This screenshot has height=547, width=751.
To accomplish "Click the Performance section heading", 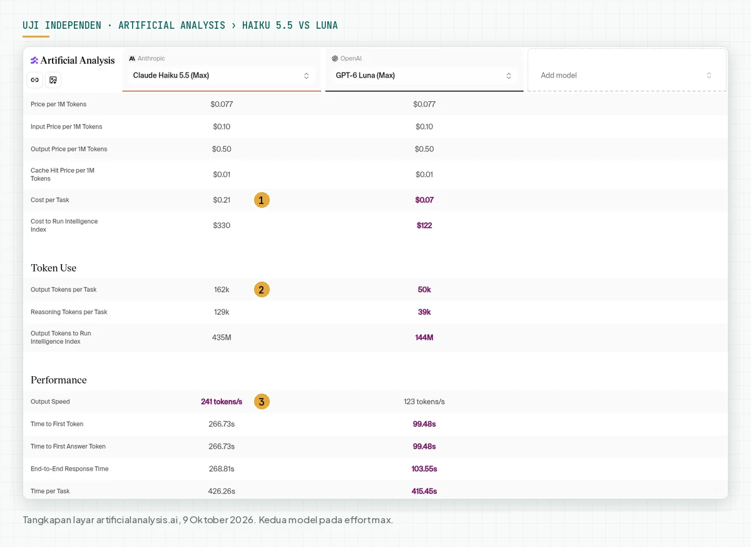I will click(x=59, y=380).
